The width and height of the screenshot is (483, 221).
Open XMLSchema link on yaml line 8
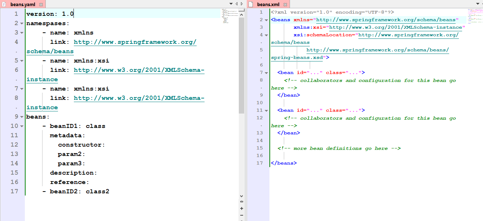coord(139,98)
